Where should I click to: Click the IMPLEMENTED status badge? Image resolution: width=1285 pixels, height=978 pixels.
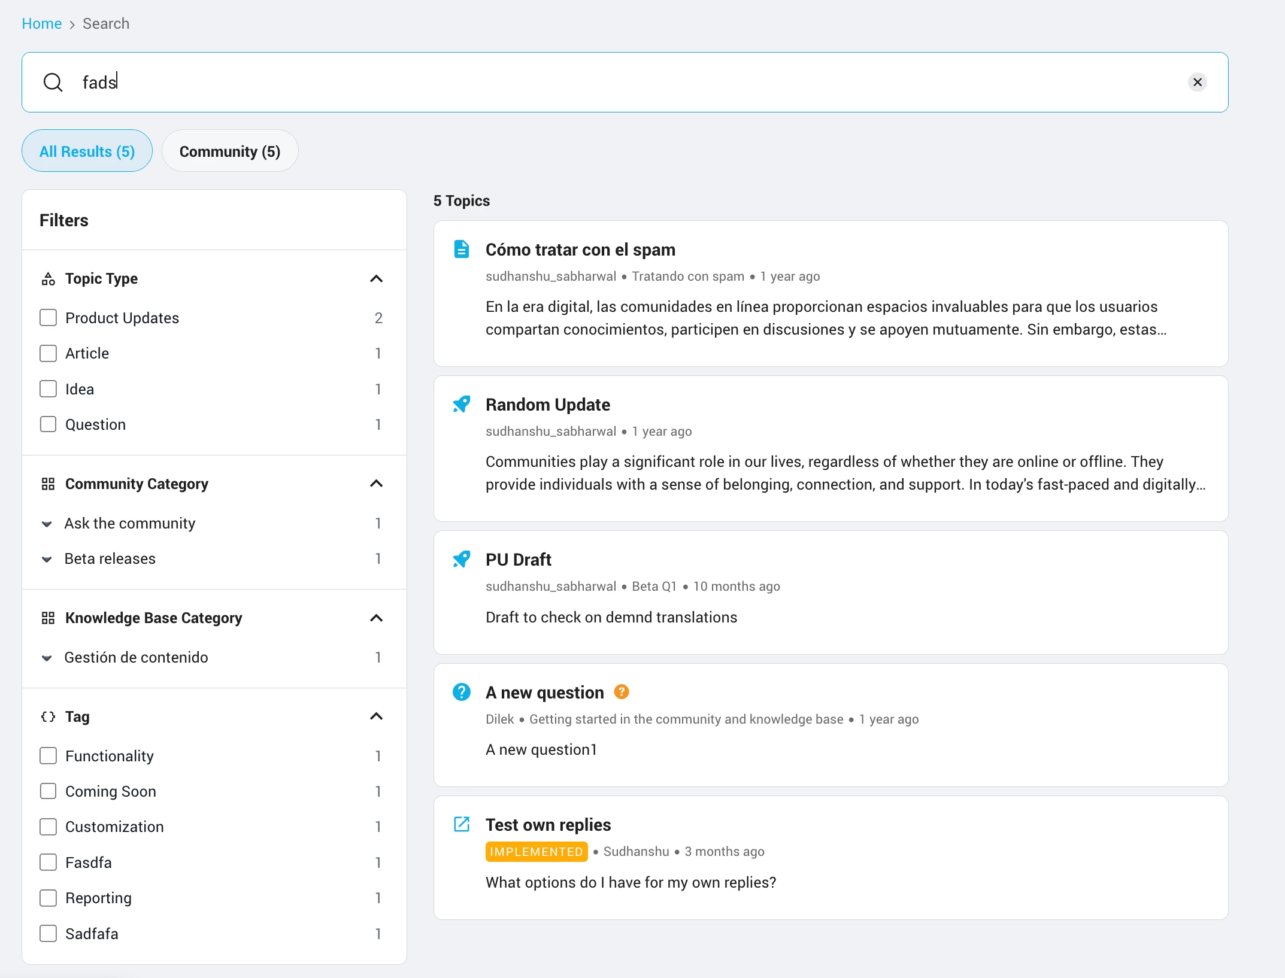pos(536,852)
